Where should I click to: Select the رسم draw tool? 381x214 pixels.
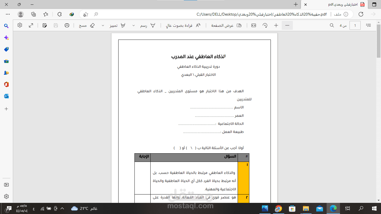point(148,25)
